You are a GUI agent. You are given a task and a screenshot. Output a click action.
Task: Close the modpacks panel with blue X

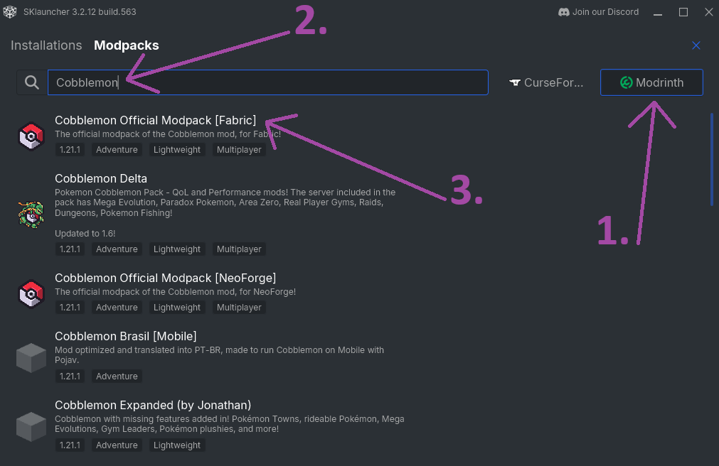(x=696, y=45)
